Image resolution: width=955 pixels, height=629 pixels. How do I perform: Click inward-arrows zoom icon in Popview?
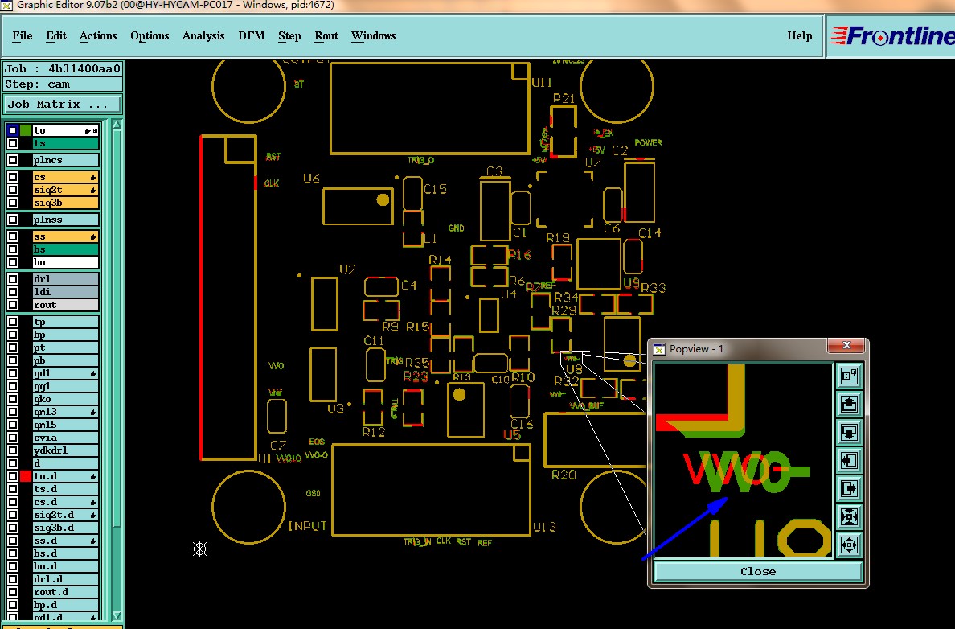click(849, 516)
